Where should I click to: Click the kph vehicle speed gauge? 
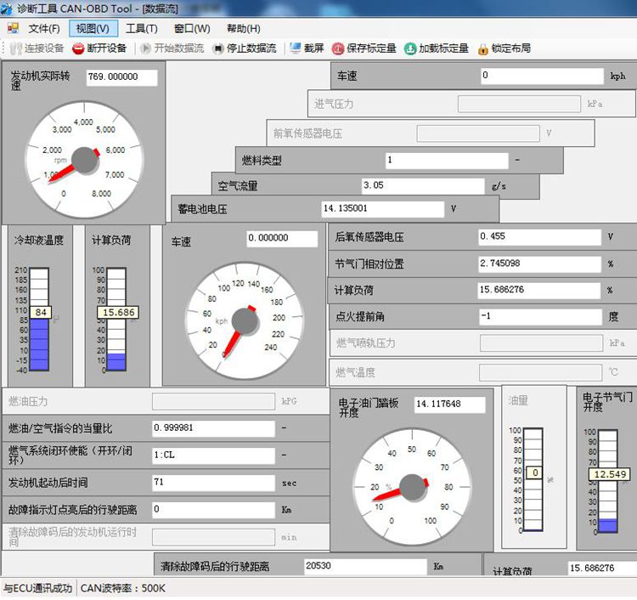tap(244, 319)
